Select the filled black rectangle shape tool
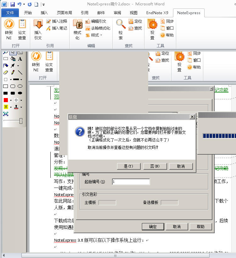 (x=6, y=93)
